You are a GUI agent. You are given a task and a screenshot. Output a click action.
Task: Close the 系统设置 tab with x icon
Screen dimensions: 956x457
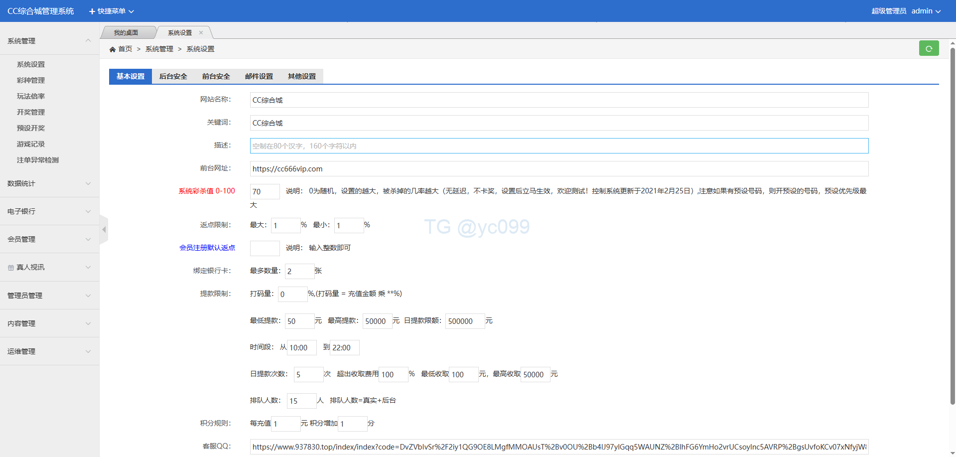pos(201,33)
